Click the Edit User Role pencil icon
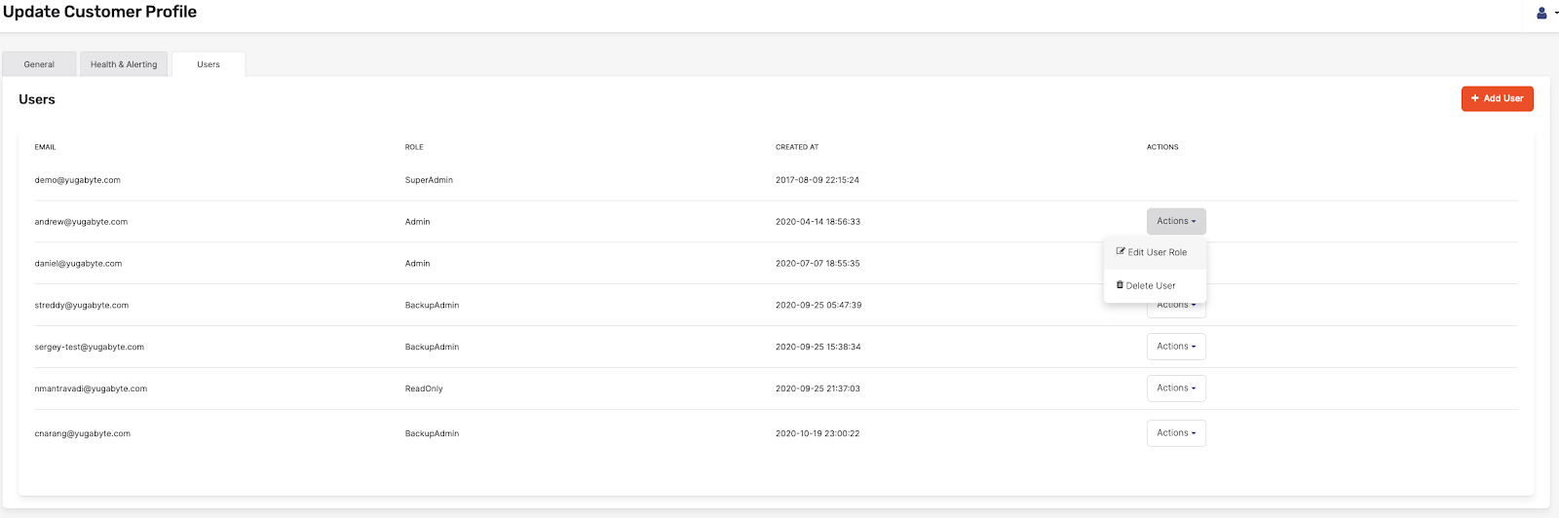 (1121, 251)
